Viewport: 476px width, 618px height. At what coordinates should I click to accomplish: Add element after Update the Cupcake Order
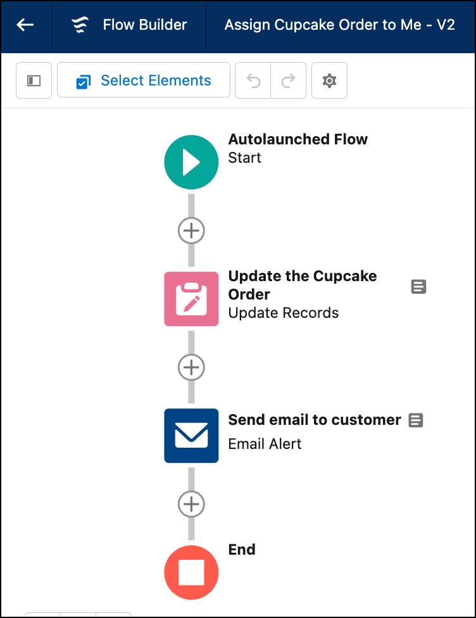(192, 367)
